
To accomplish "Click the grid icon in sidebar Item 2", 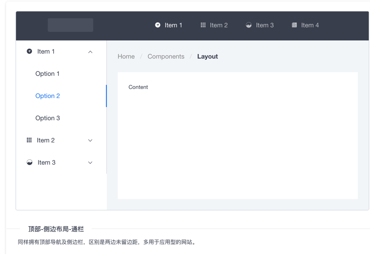I will [x=29, y=140].
